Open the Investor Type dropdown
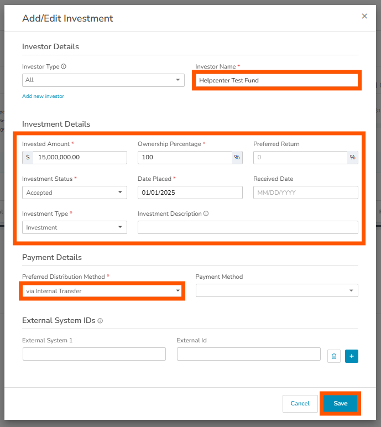 pyautogui.click(x=103, y=80)
